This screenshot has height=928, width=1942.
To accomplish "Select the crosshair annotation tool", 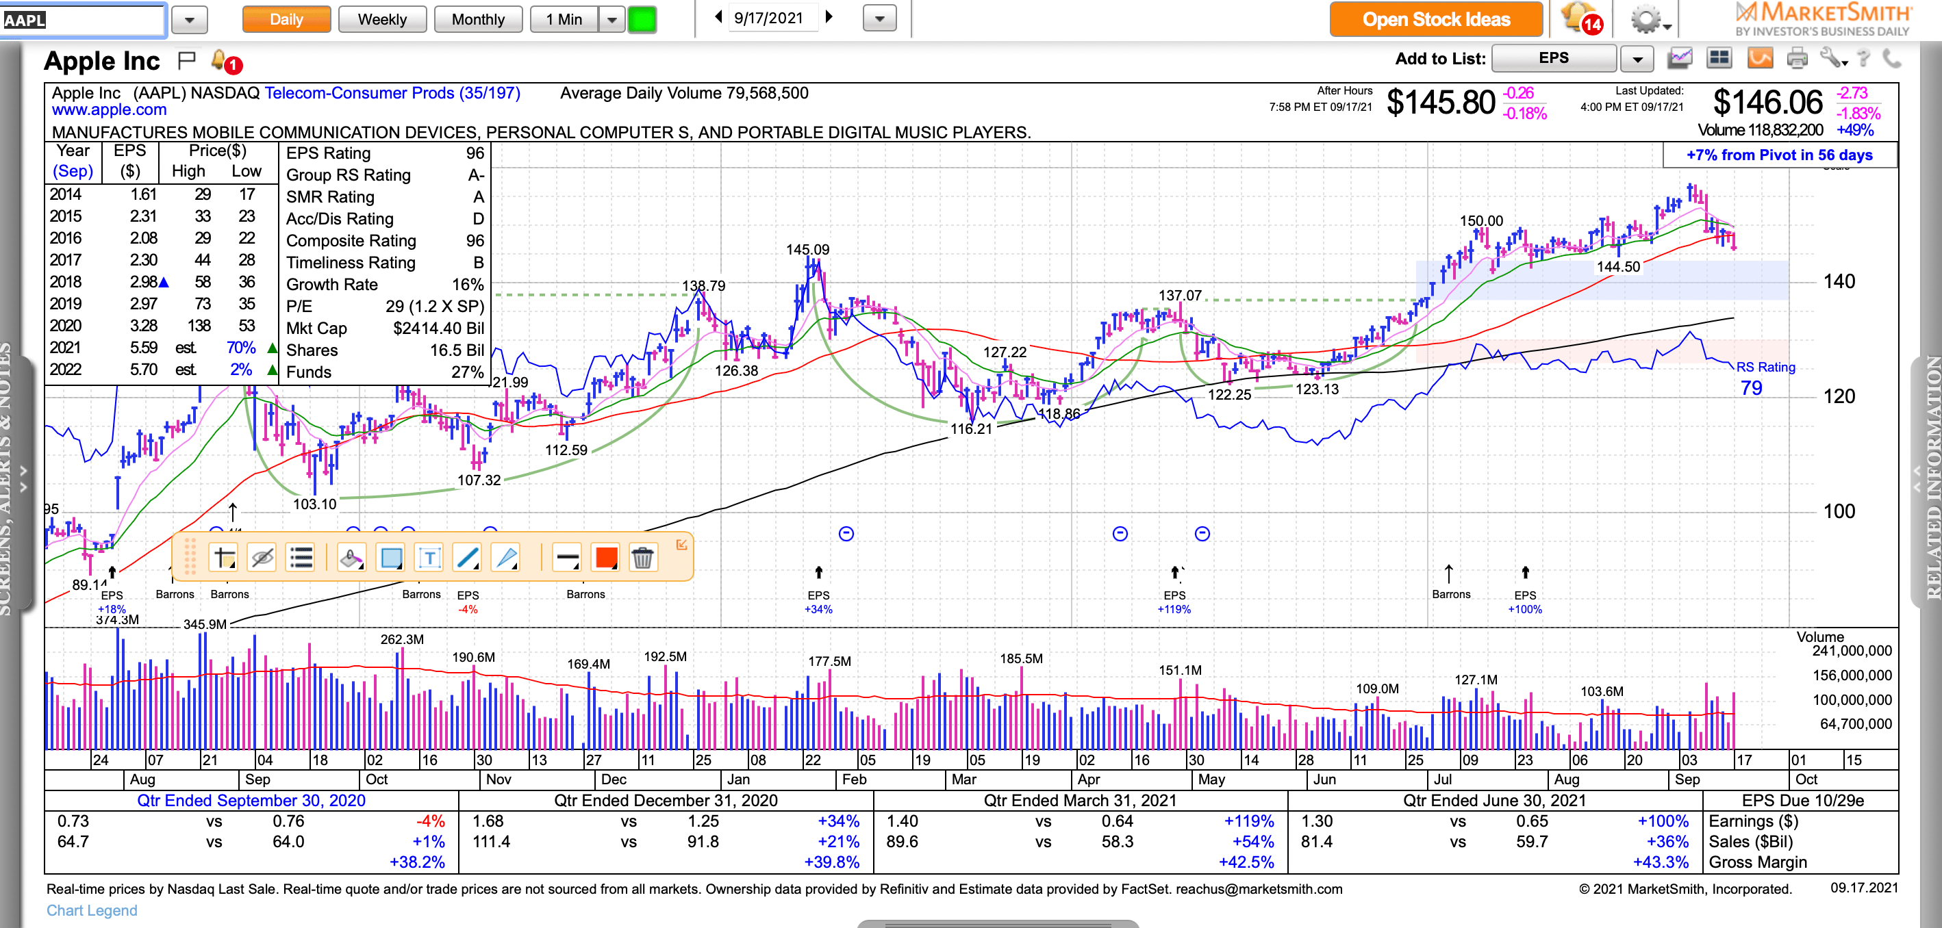I will (x=224, y=558).
